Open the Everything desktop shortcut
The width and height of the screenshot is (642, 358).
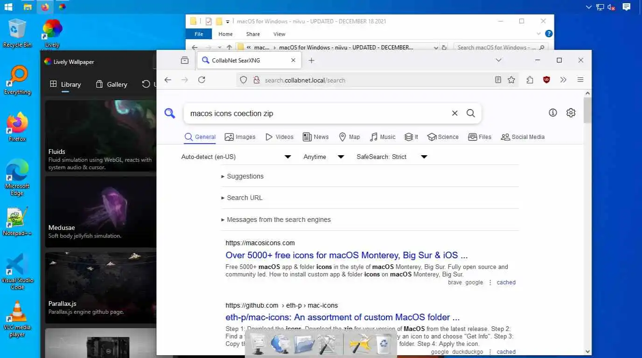(x=17, y=80)
